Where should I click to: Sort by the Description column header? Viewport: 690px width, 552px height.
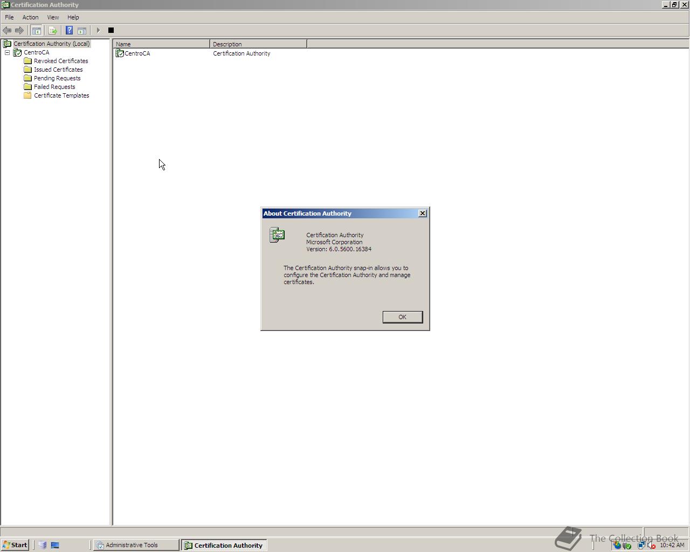coord(258,44)
